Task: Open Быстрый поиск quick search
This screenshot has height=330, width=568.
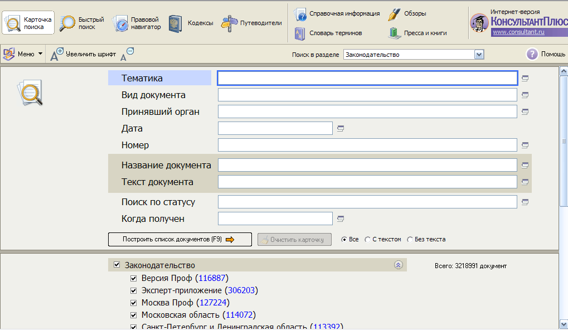Action: [81, 23]
